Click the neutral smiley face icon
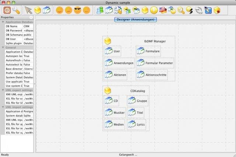The height and width of the screenshot is (157, 236). pyautogui.click(x=87, y=10)
